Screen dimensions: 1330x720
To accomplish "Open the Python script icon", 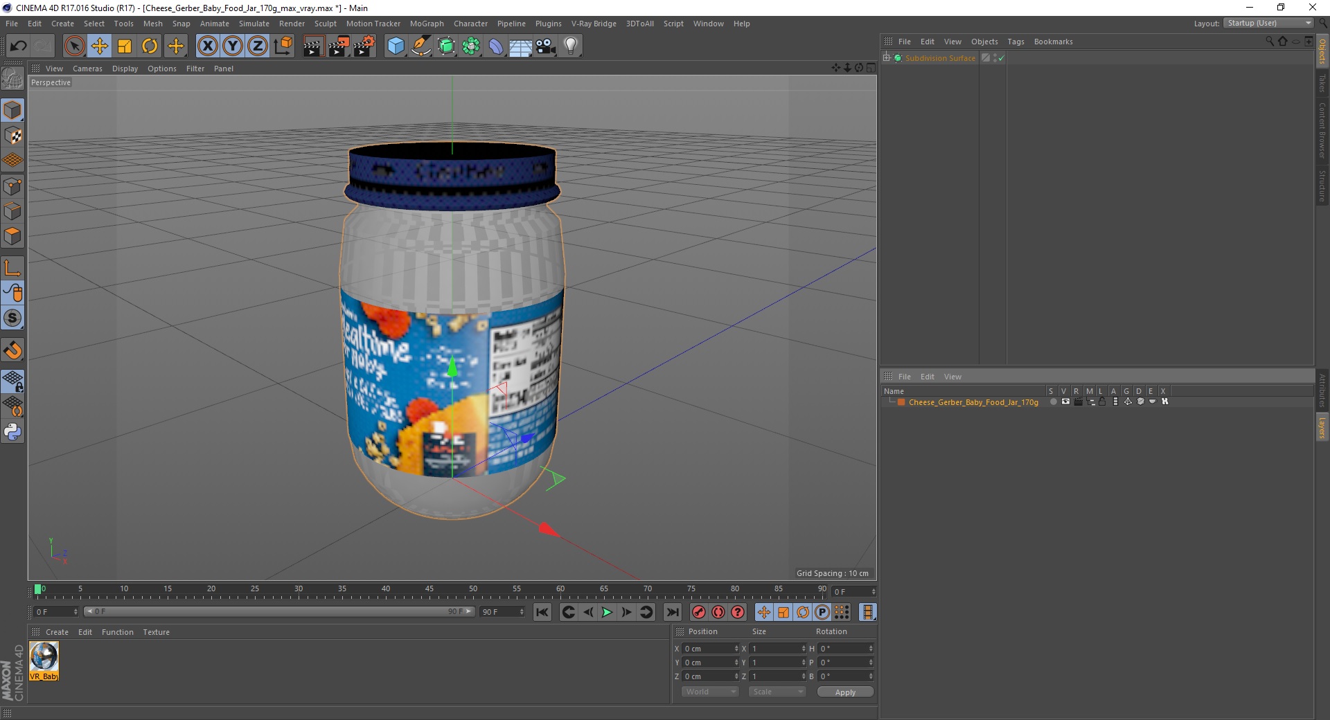I will [12, 432].
